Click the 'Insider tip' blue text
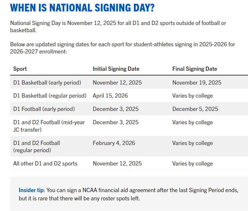Screen dimensions: 248x211 point(31,190)
